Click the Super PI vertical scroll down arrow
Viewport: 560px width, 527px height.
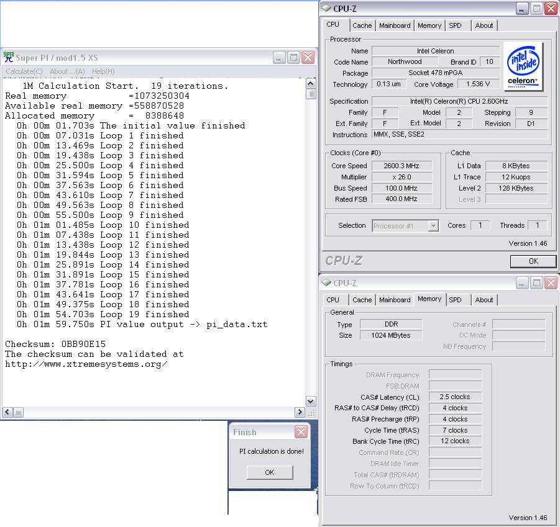coord(311,402)
